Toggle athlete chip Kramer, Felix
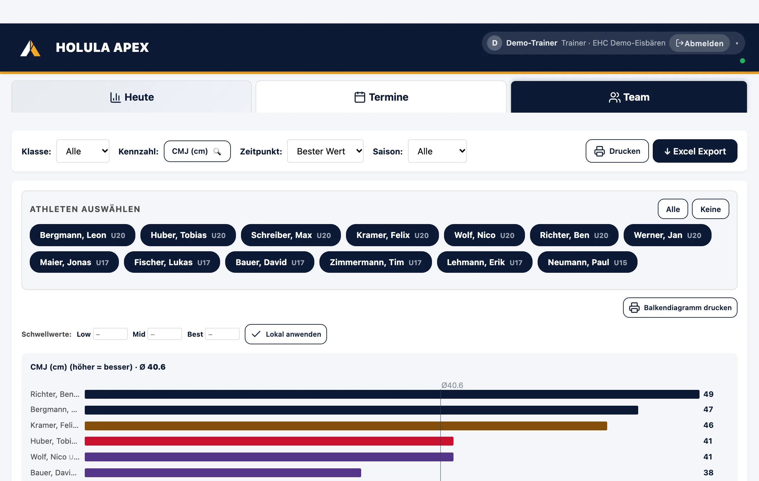Image resolution: width=759 pixels, height=481 pixels. [392, 235]
